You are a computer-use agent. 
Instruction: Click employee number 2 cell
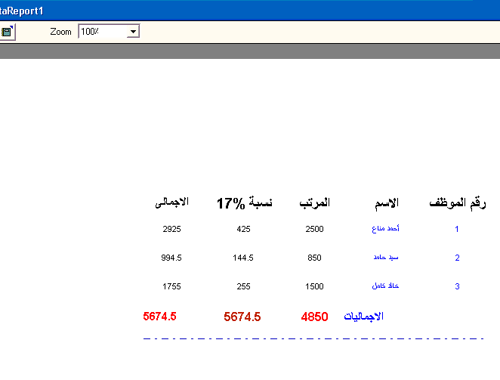click(457, 258)
